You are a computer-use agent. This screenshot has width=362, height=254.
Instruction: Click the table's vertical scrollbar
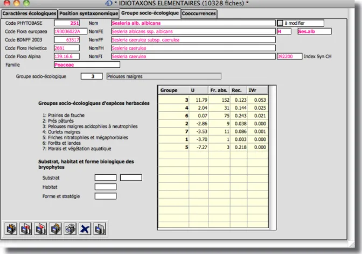point(272,157)
